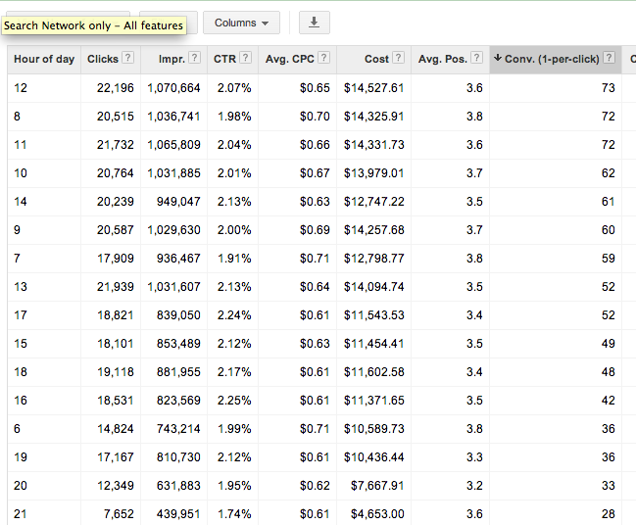Open help icon next to Impr.
Viewport: 636px width, 525px height.
195,58
